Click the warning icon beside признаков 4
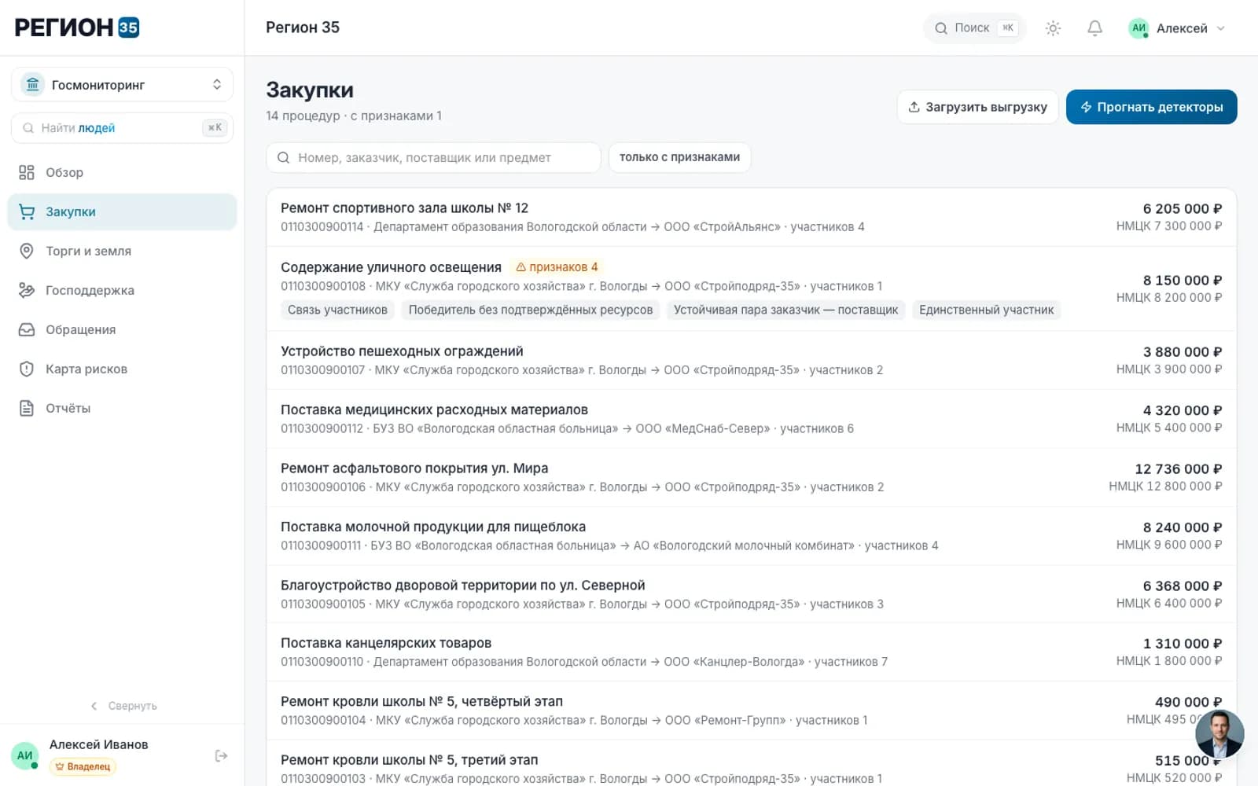This screenshot has height=786, width=1258. [x=520, y=267]
